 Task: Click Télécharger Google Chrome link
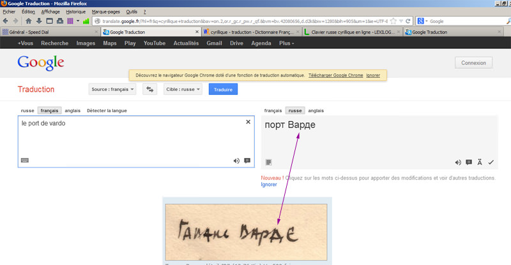[336, 75]
